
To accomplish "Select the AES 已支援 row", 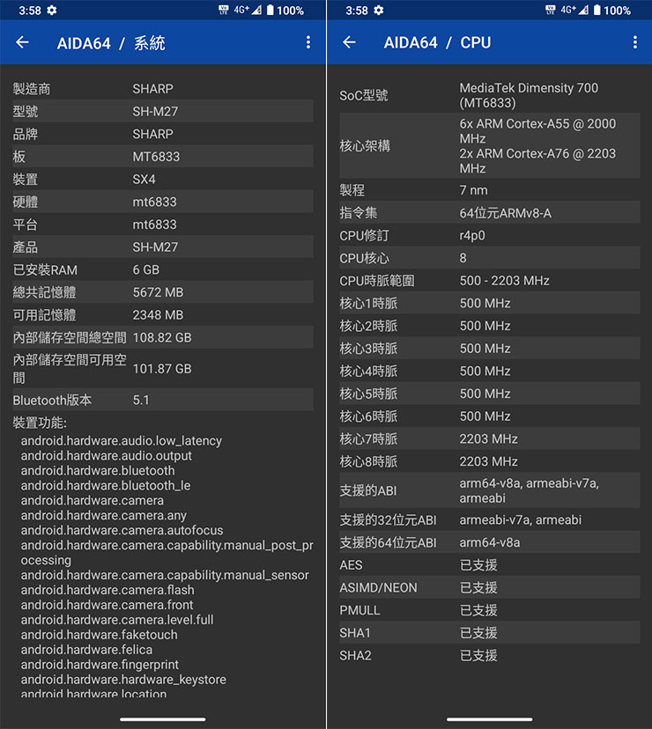I will click(x=489, y=565).
